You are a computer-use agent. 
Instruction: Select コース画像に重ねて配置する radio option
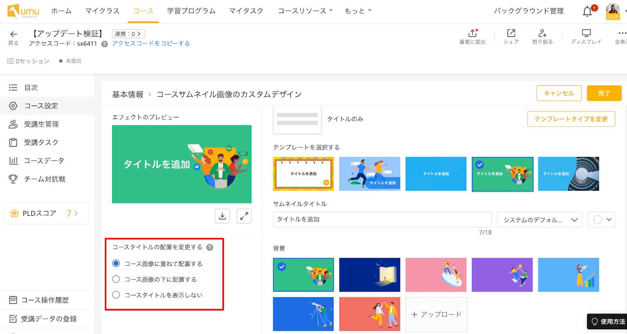coord(116,264)
